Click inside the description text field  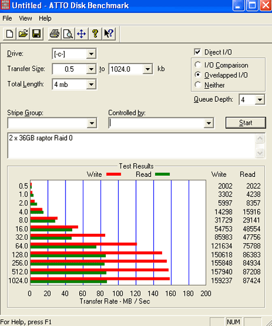[131, 146]
